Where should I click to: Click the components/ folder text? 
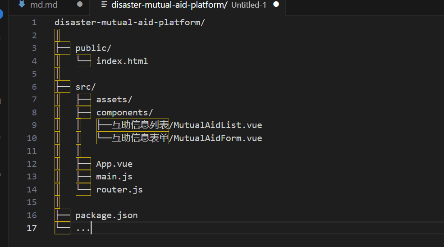tap(124, 113)
